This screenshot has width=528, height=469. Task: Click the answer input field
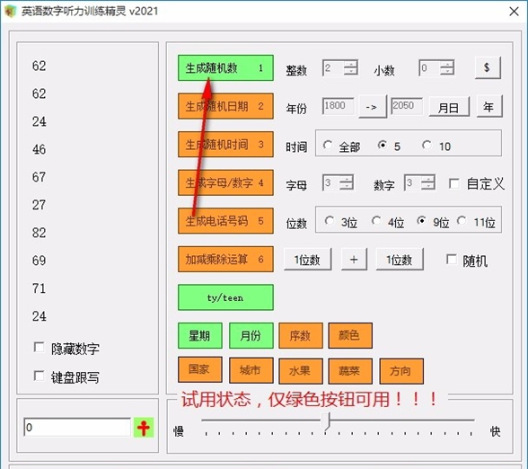click(x=77, y=428)
